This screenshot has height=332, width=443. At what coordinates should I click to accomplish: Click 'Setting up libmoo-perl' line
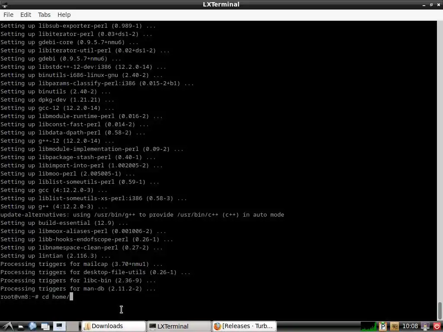coord(67,174)
